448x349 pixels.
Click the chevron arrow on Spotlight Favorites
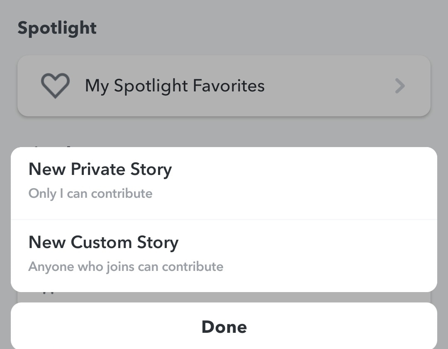point(399,86)
